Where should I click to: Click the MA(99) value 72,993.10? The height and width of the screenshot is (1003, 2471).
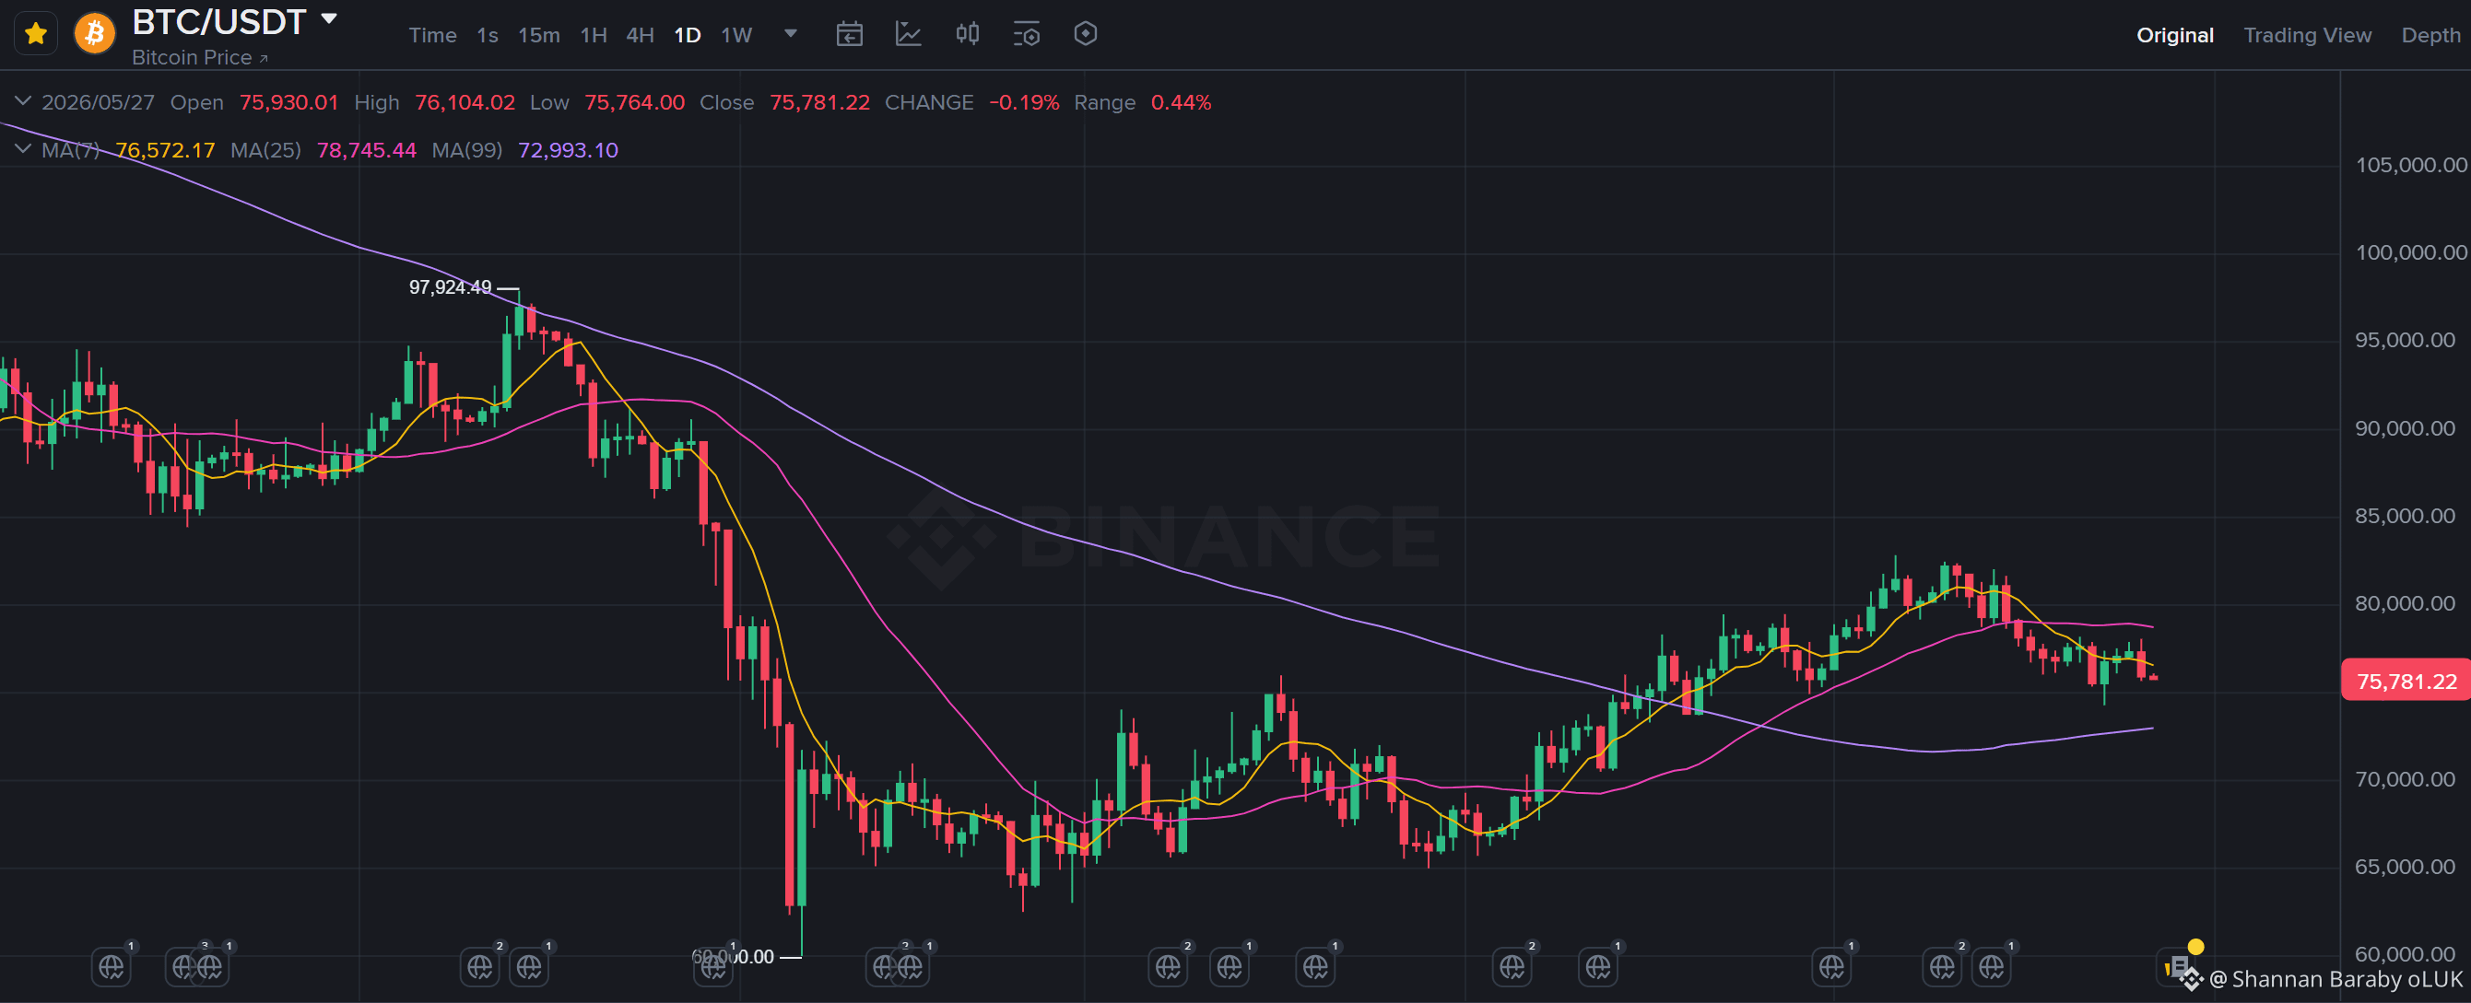[x=568, y=150]
